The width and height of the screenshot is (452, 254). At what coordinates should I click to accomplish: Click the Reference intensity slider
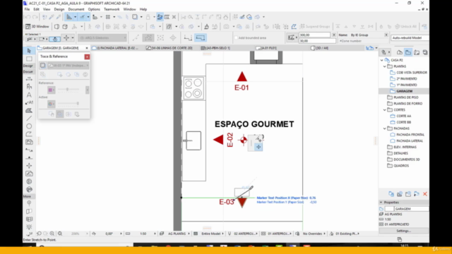point(69,90)
